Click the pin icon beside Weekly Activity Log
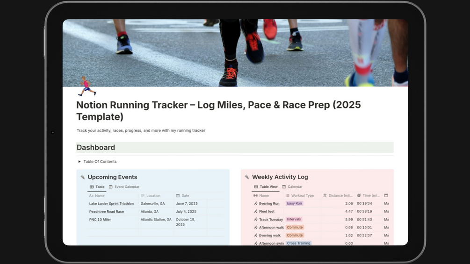The width and height of the screenshot is (470, 264). [247, 177]
